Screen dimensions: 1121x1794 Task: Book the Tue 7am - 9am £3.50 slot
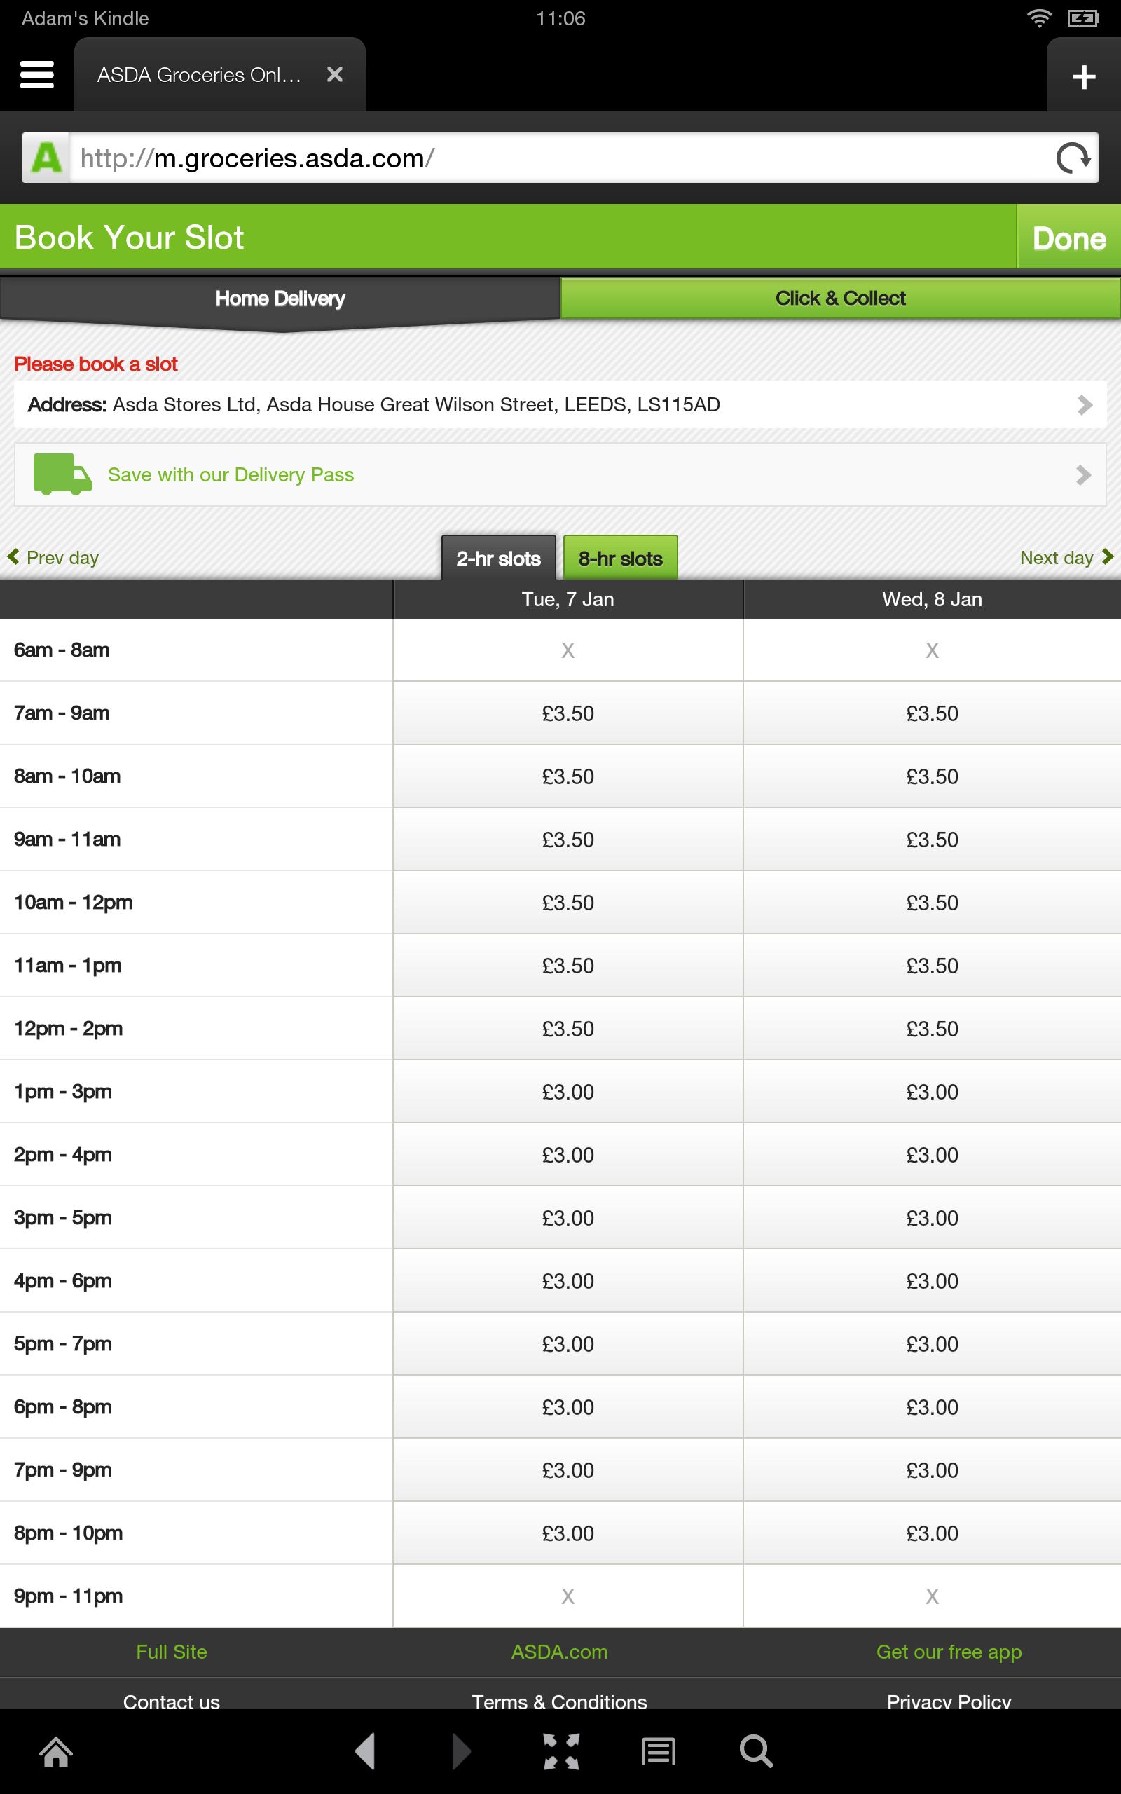[568, 713]
